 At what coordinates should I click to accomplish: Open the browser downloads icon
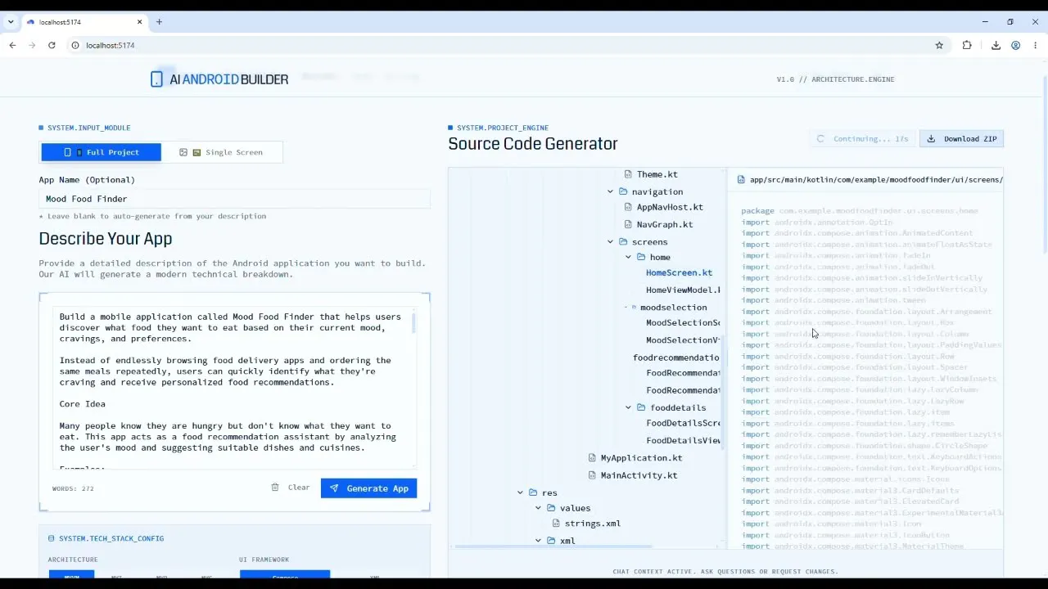[996, 45]
